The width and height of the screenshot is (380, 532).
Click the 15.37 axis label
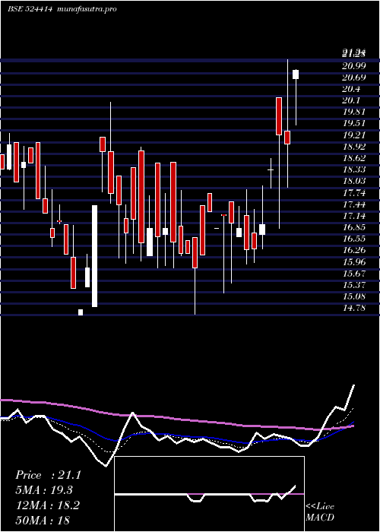coord(354,285)
